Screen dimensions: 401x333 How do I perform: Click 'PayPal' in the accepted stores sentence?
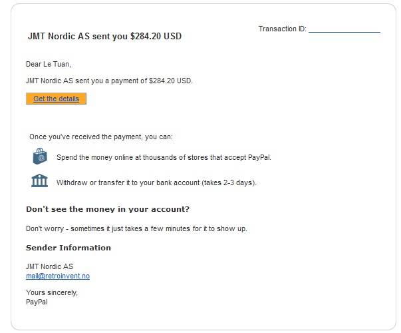click(x=258, y=158)
